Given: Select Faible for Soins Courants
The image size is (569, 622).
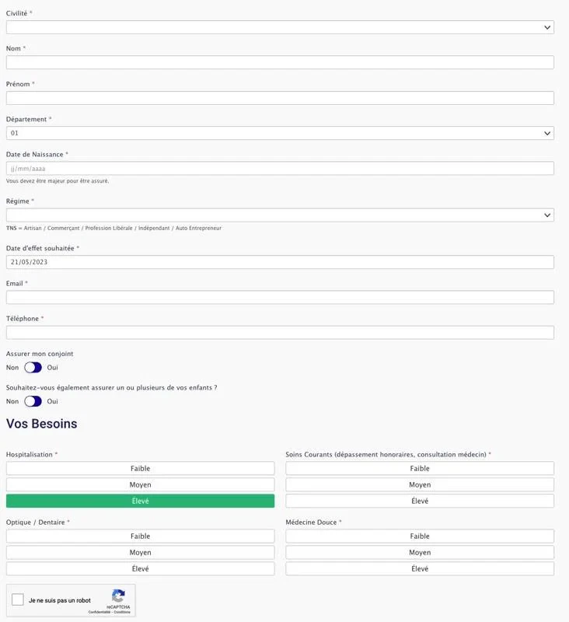Looking at the screenshot, I should 420,469.
